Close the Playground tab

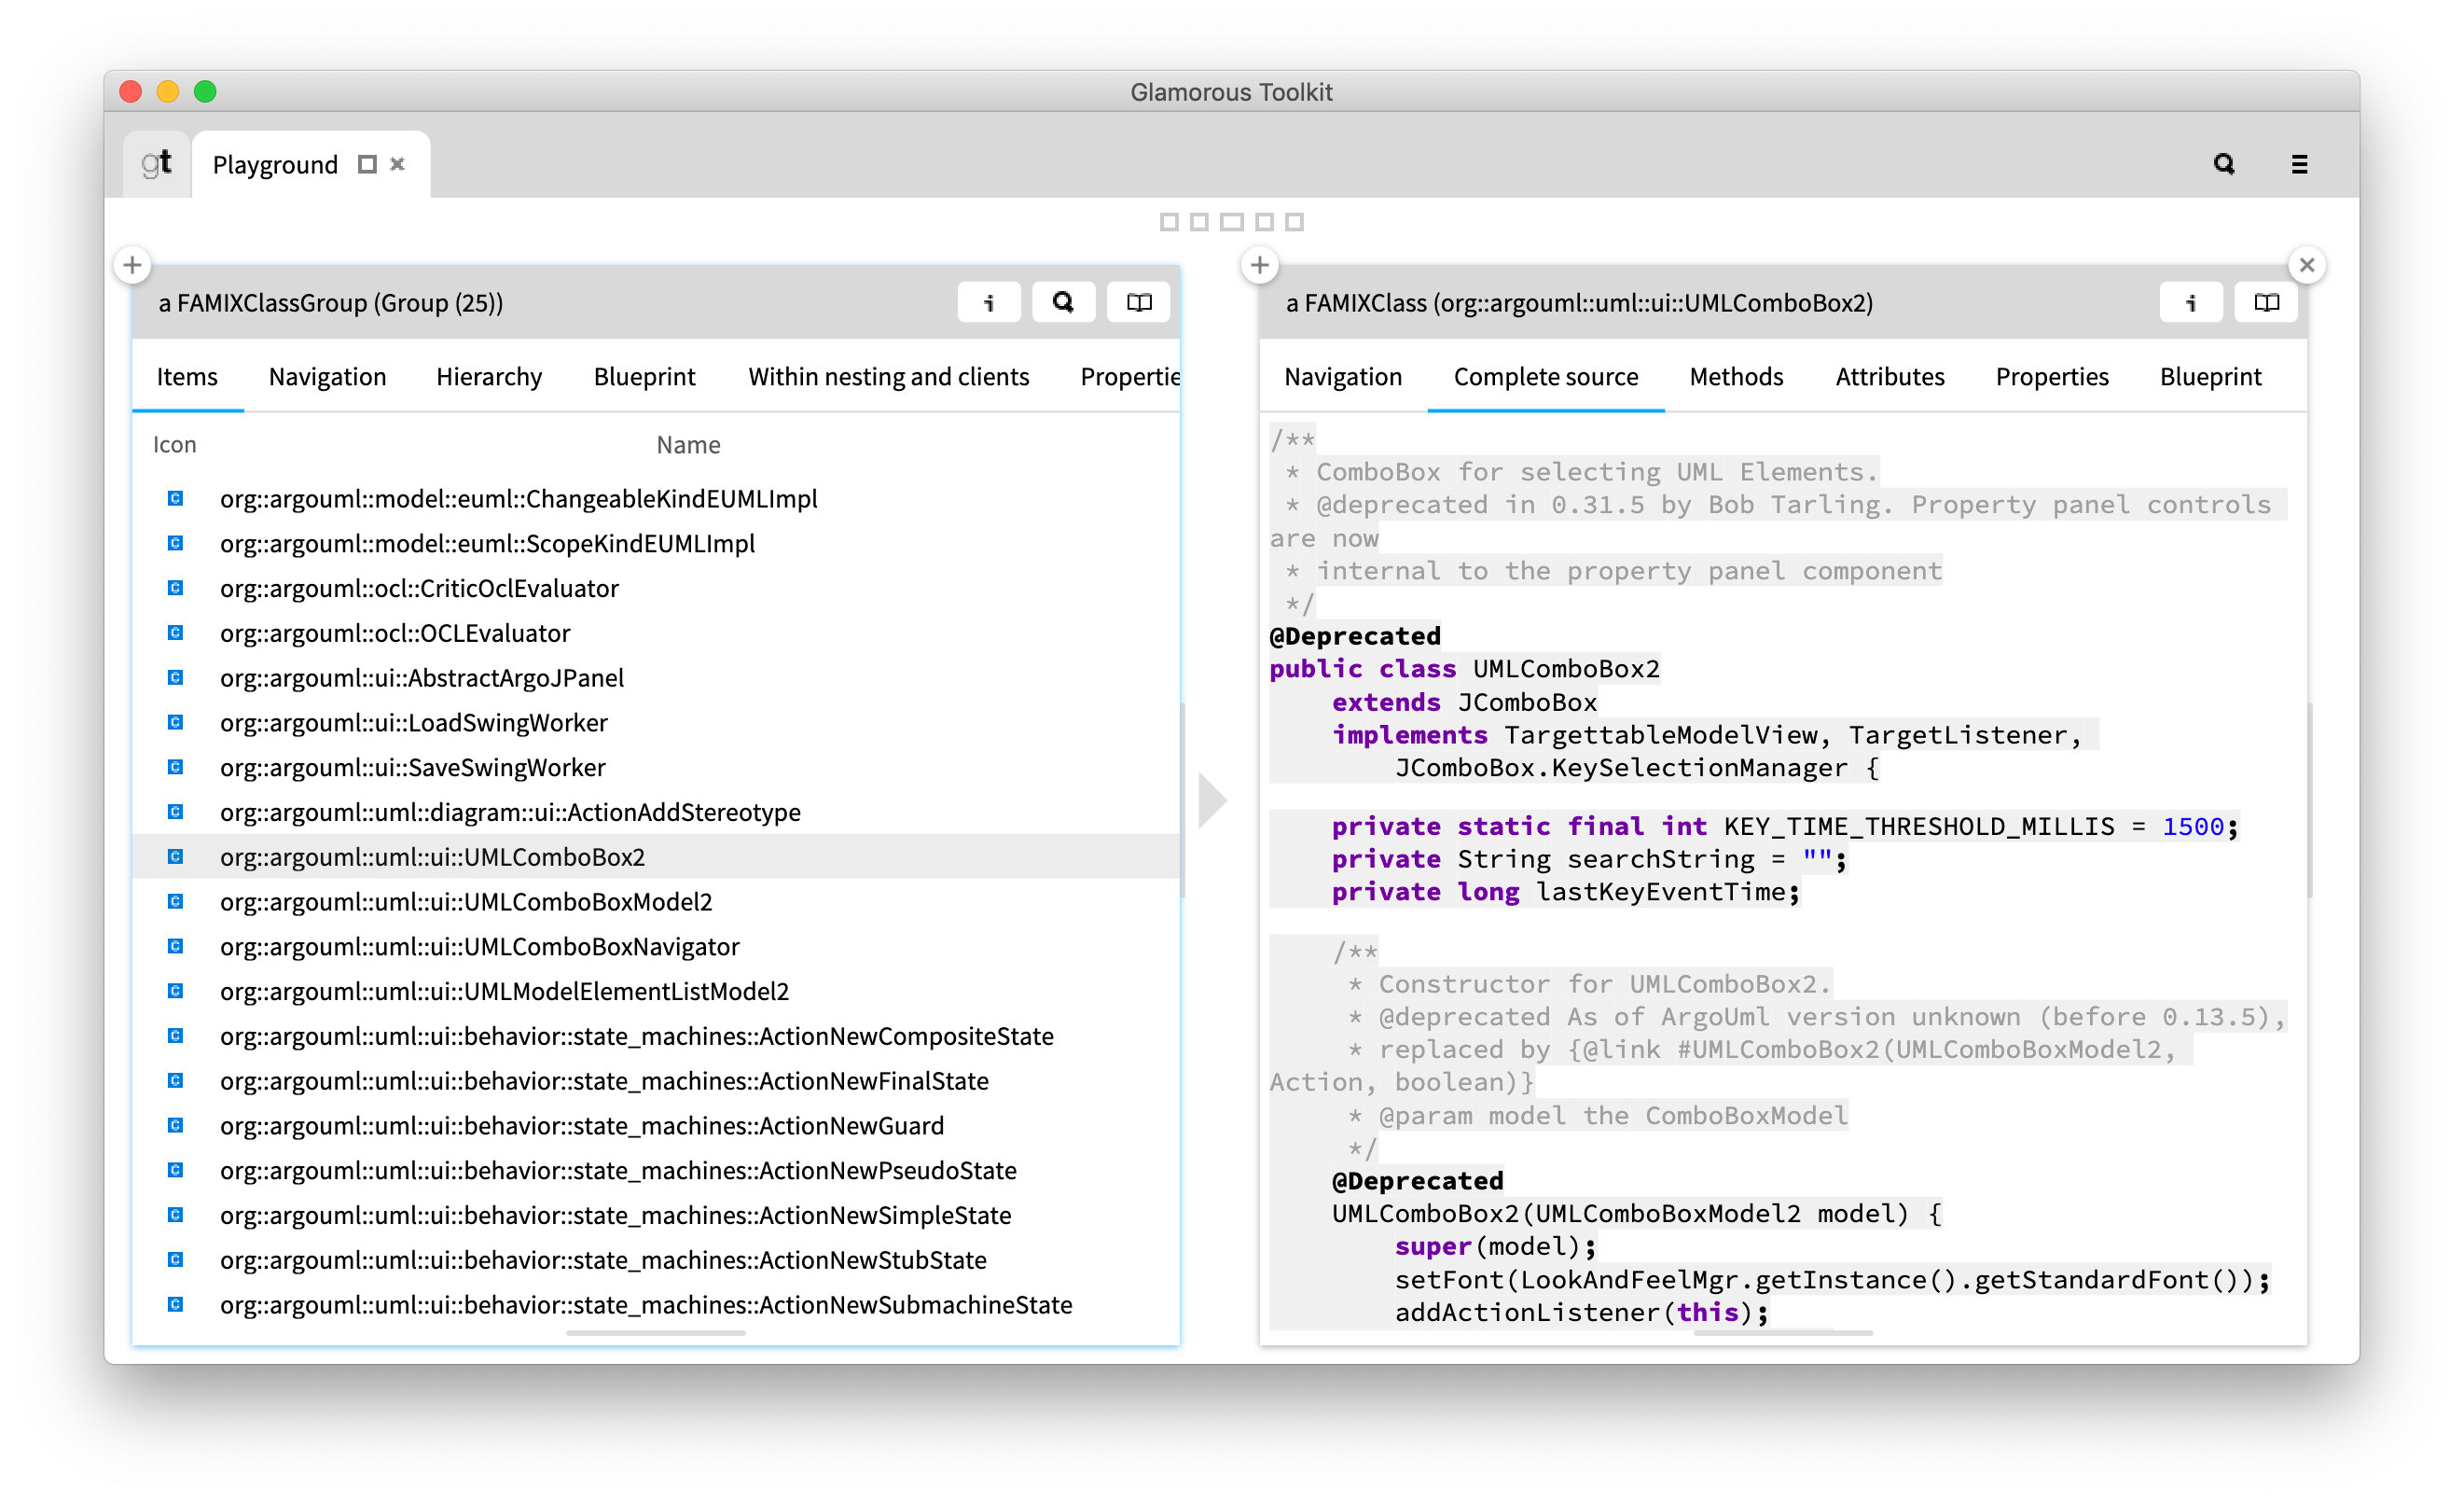pos(397,164)
